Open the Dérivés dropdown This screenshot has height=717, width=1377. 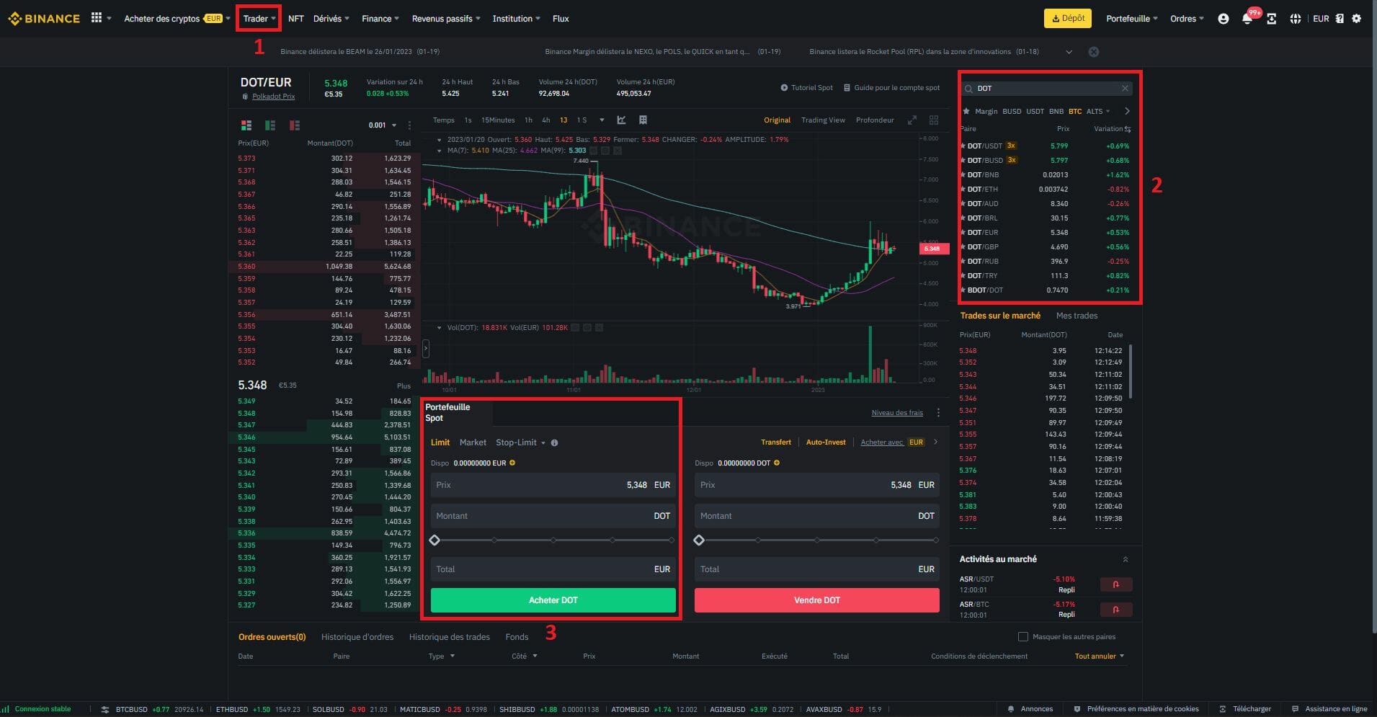pos(331,19)
